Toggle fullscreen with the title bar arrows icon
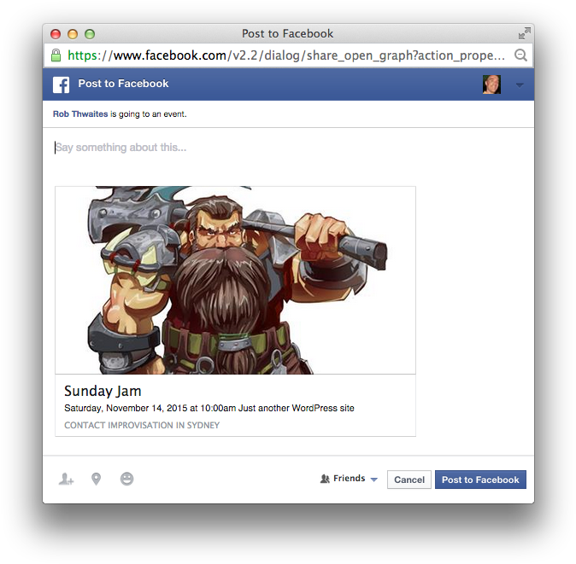The height and width of the screenshot is (564, 576). pos(524,33)
